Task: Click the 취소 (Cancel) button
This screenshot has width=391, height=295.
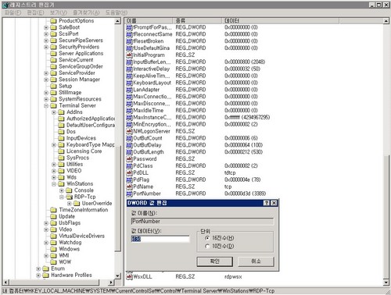Action: 256,261
